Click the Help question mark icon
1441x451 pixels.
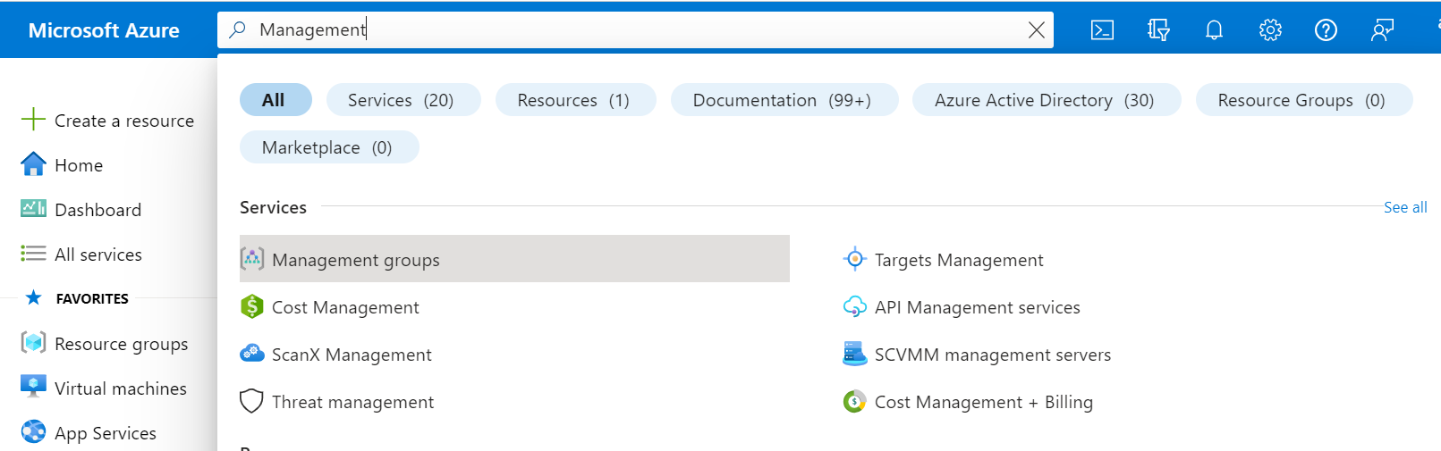click(1326, 30)
